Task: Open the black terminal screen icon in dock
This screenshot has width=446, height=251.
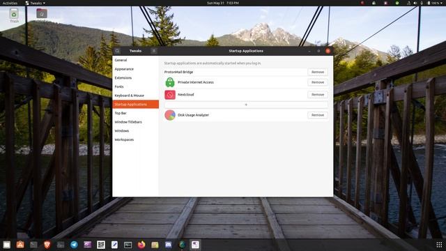Action: point(128,245)
